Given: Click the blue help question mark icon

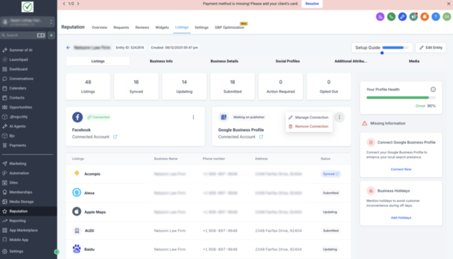Looking at the screenshot, I should pyautogui.click(x=436, y=17).
